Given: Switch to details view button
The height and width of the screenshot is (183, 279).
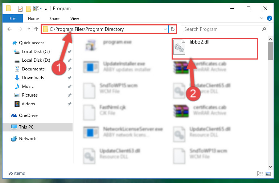Looking at the screenshot, I should [260, 174].
